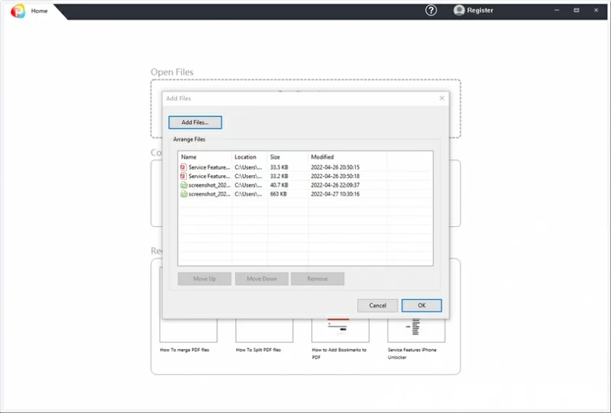Click the modified date 2022-04-26 22:09:37
The height and width of the screenshot is (413, 611).
coord(335,185)
